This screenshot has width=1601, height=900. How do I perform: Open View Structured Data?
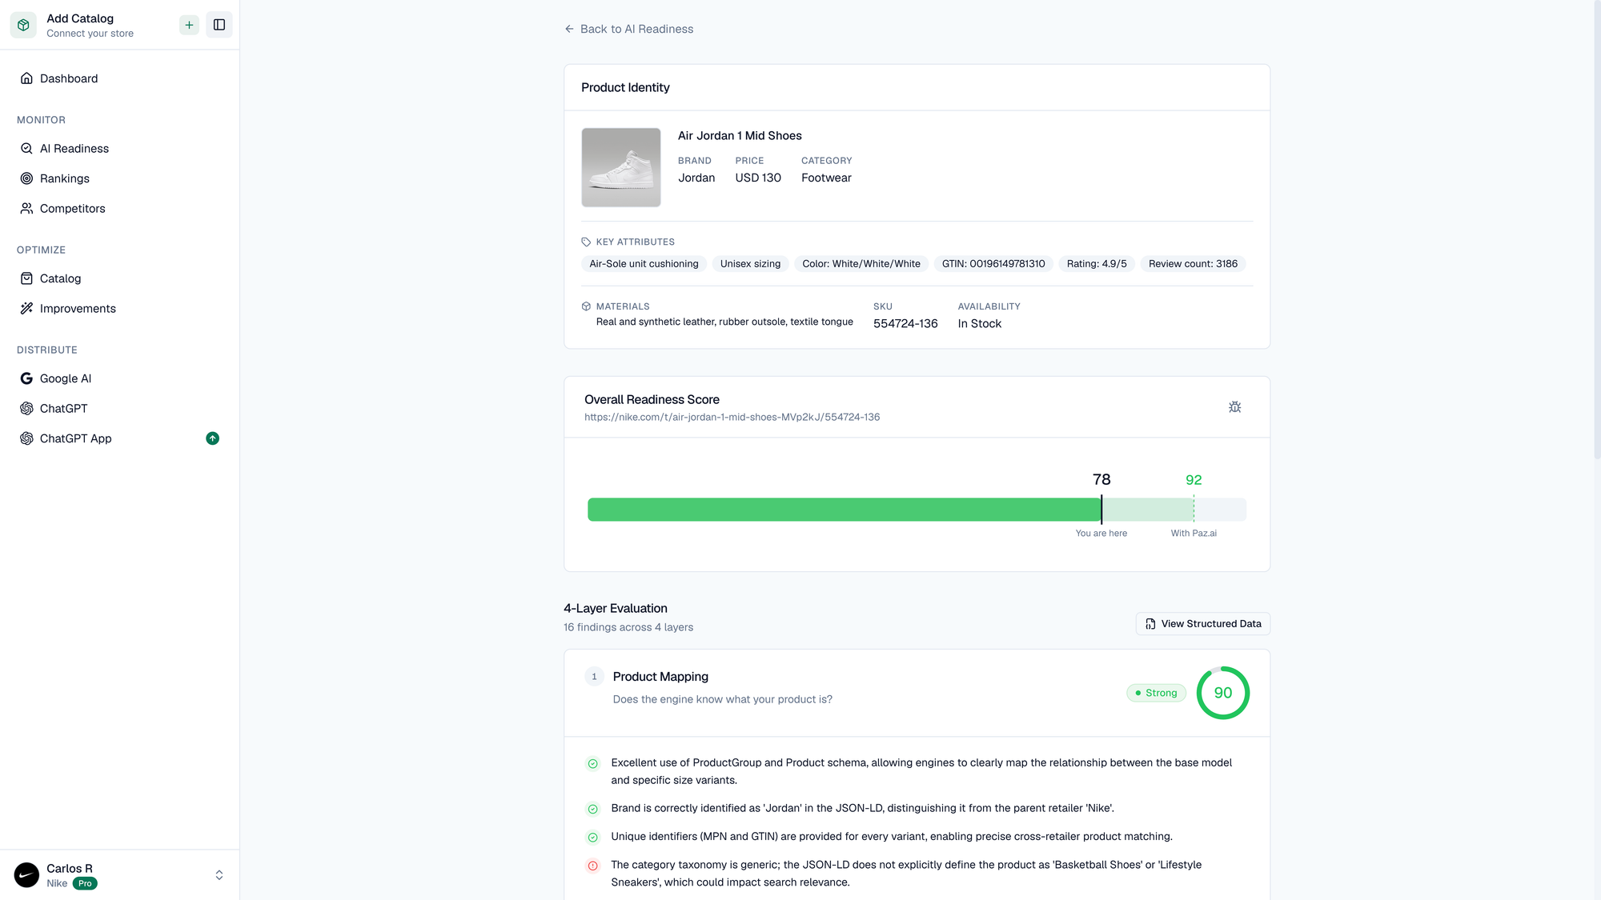1202,624
